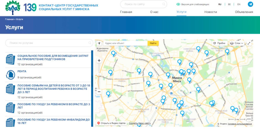
Task: Switch language to BE
Action: point(229,4)
